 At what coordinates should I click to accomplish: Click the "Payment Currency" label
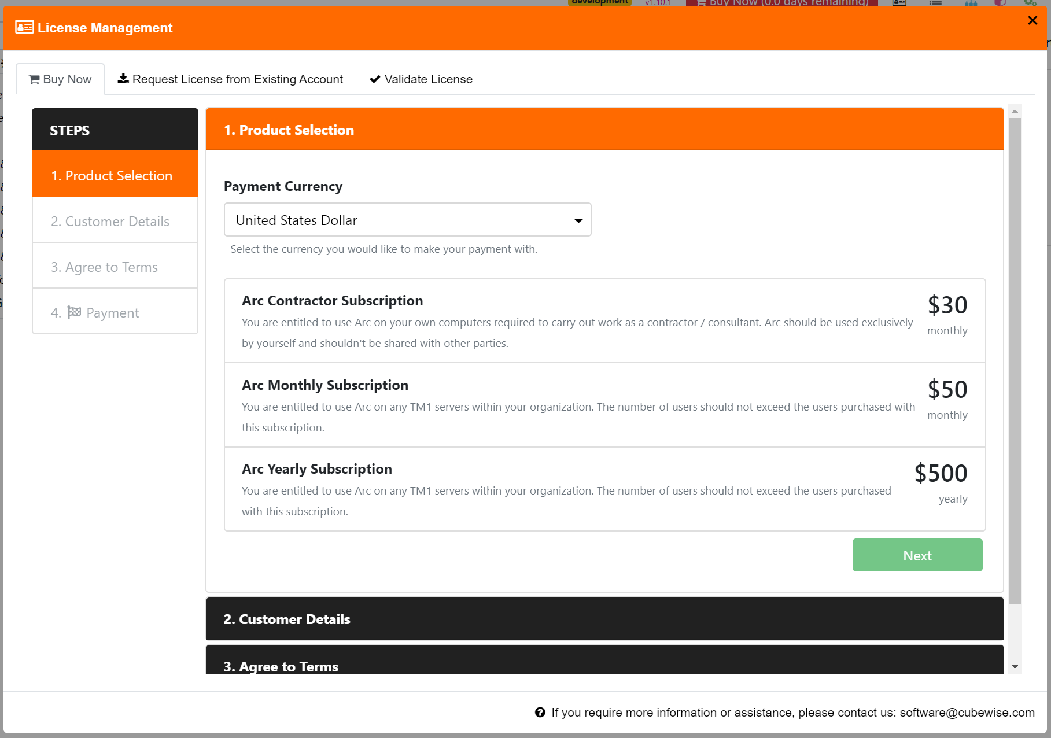(x=283, y=186)
